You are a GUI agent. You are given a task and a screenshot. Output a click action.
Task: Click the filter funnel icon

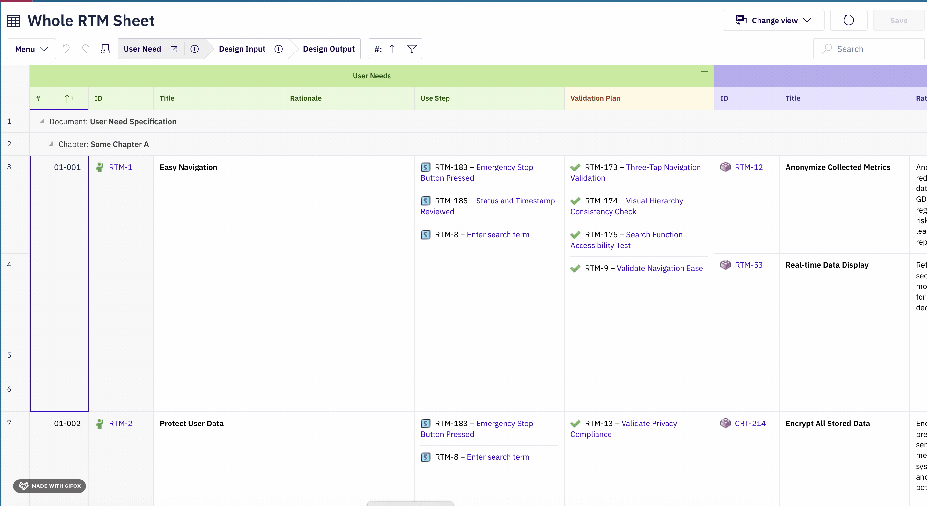click(x=412, y=49)
